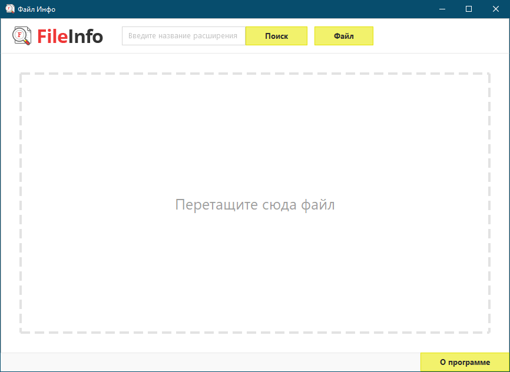Click the title bar app icon
The image size is (510, 372).
point(10,9)
